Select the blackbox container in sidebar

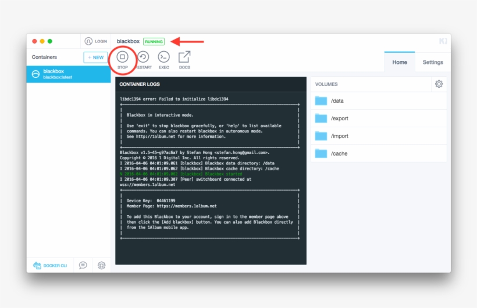tap(69, 74)
